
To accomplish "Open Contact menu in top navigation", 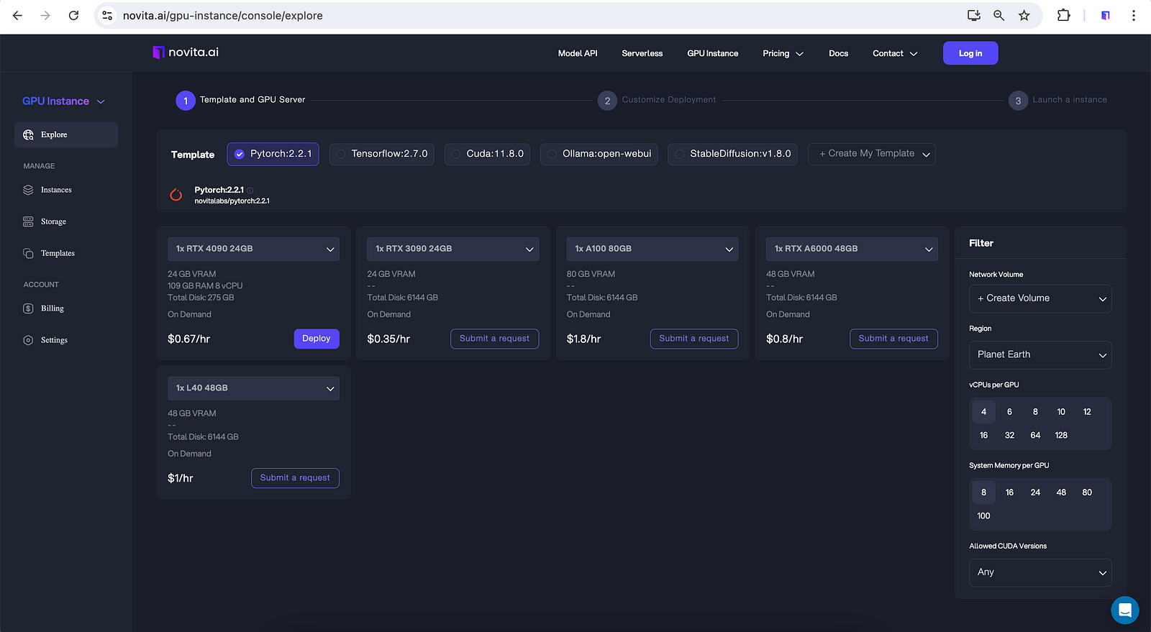I will (x=895, y=53).
